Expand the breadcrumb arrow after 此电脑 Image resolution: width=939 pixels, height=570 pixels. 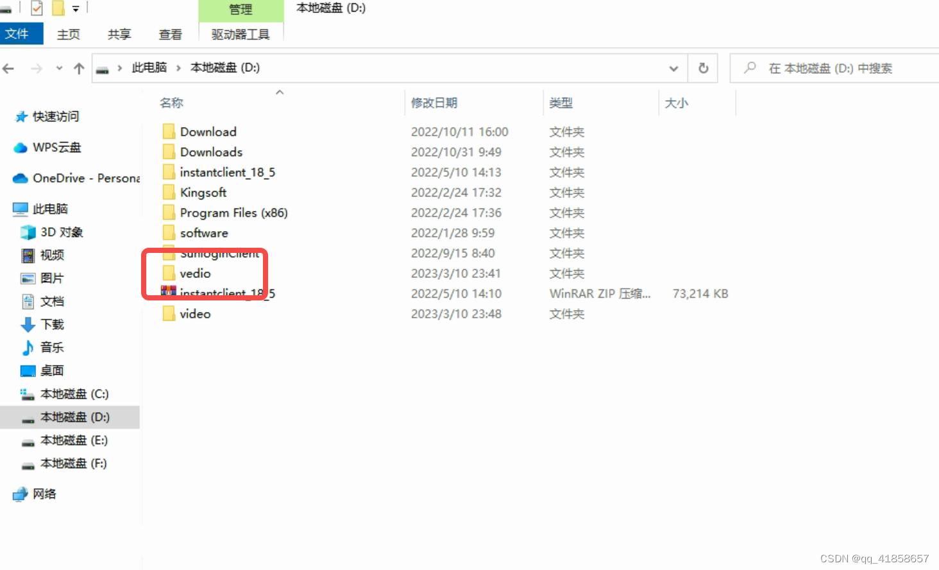click(x=178, y=67)
